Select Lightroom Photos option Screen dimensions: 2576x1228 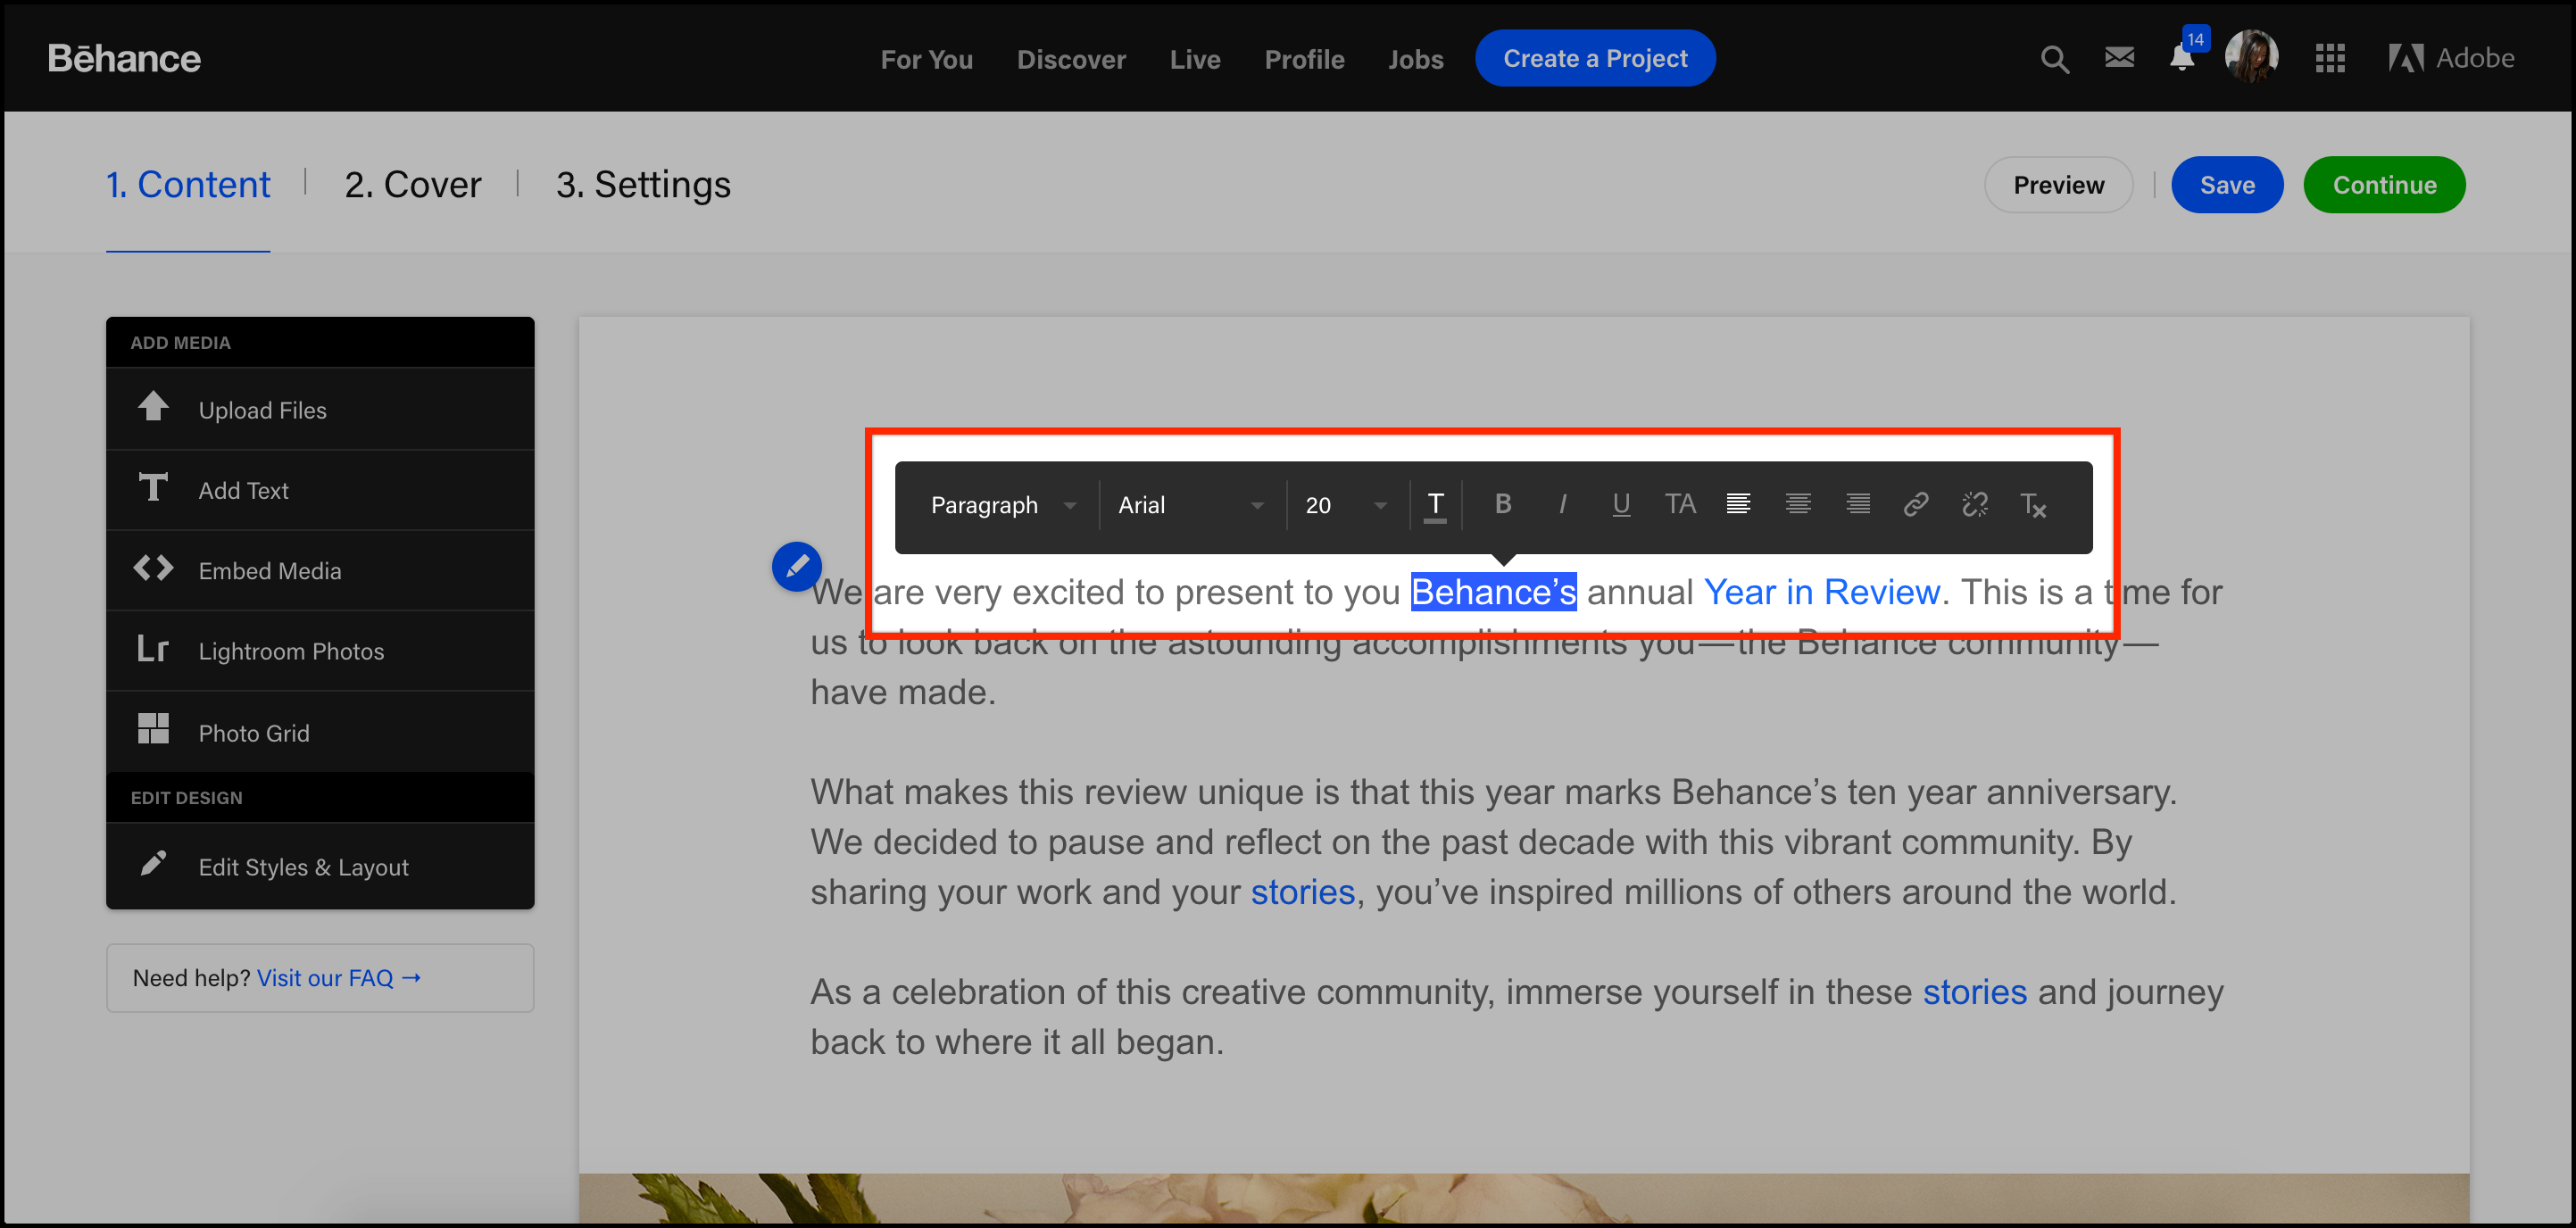320,651
